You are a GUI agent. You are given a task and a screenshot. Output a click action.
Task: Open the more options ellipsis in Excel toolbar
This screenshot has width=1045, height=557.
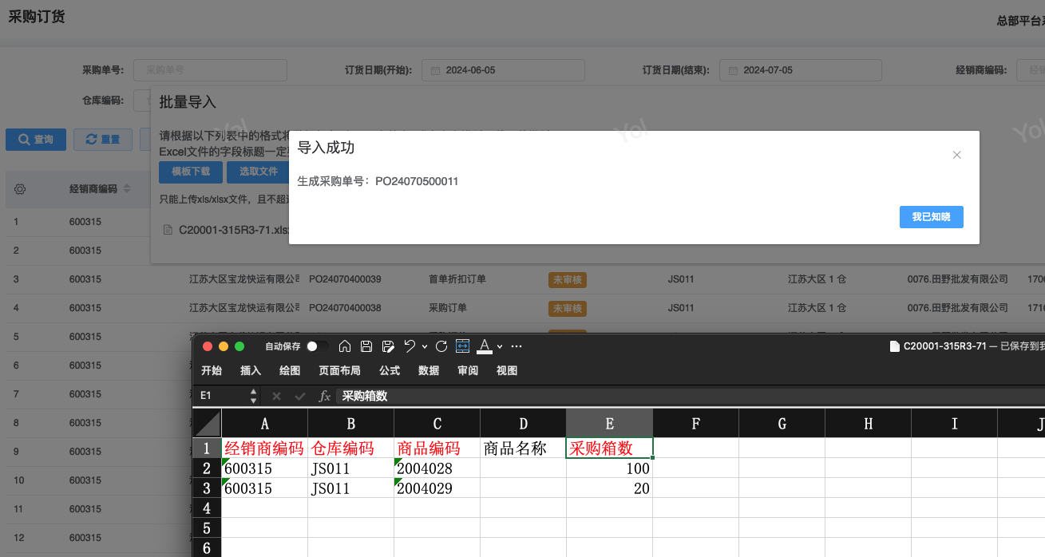pyautogui.click(x=517, y=346)
